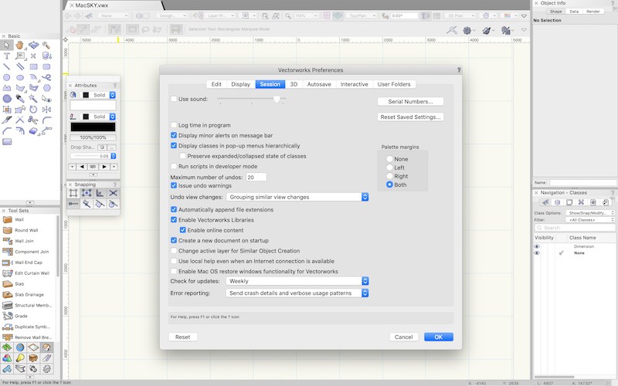
Task: Uncheck Create a new document on startup
Action: tap(174, 240)
